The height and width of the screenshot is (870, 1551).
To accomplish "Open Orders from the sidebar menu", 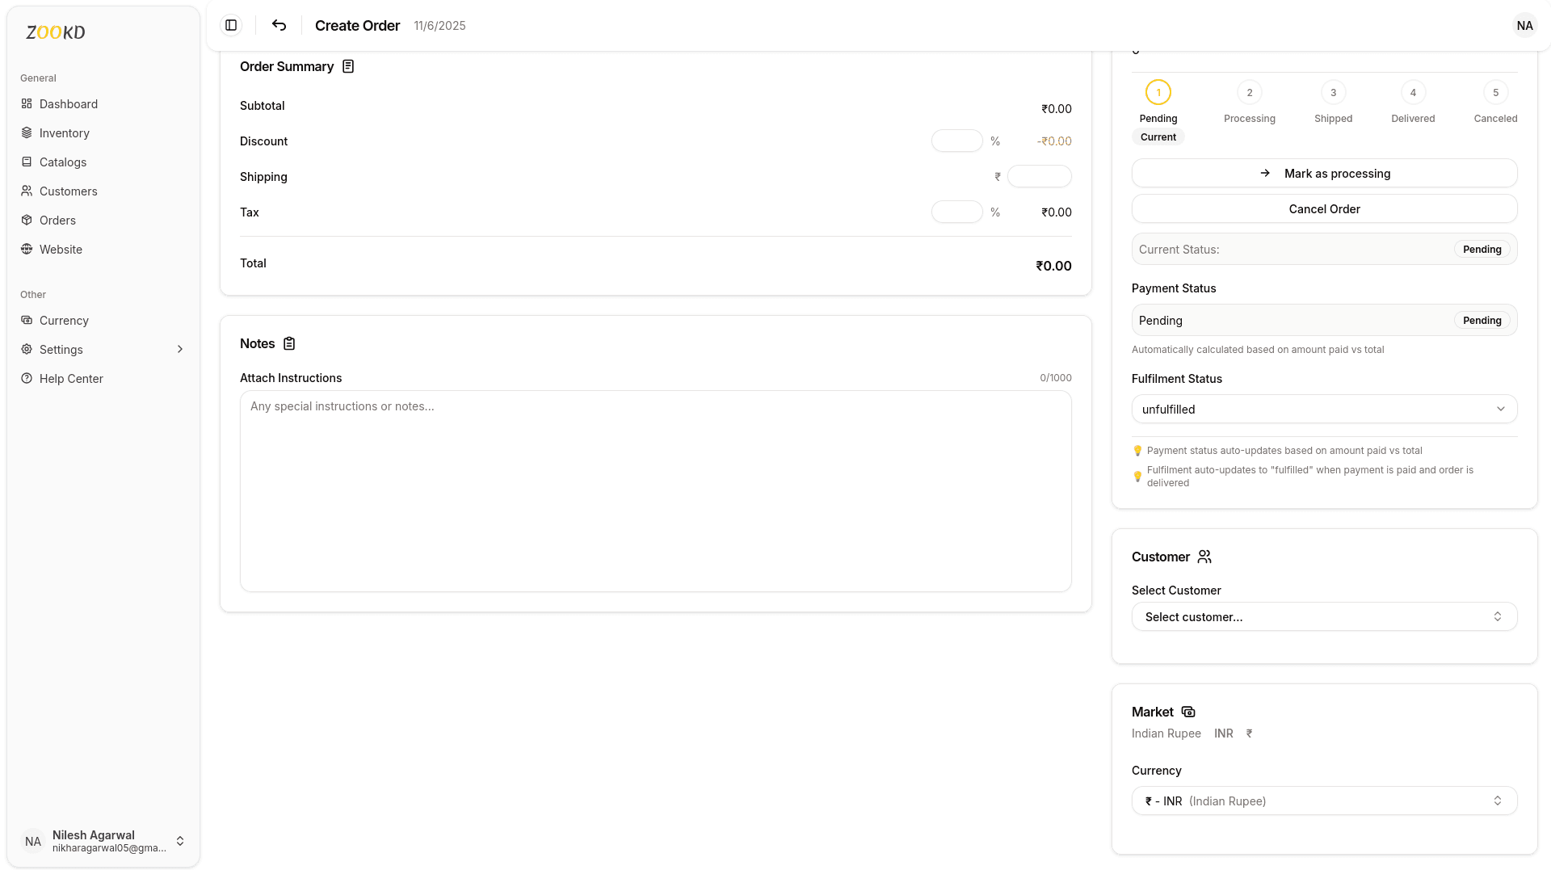I will (57, 220).
